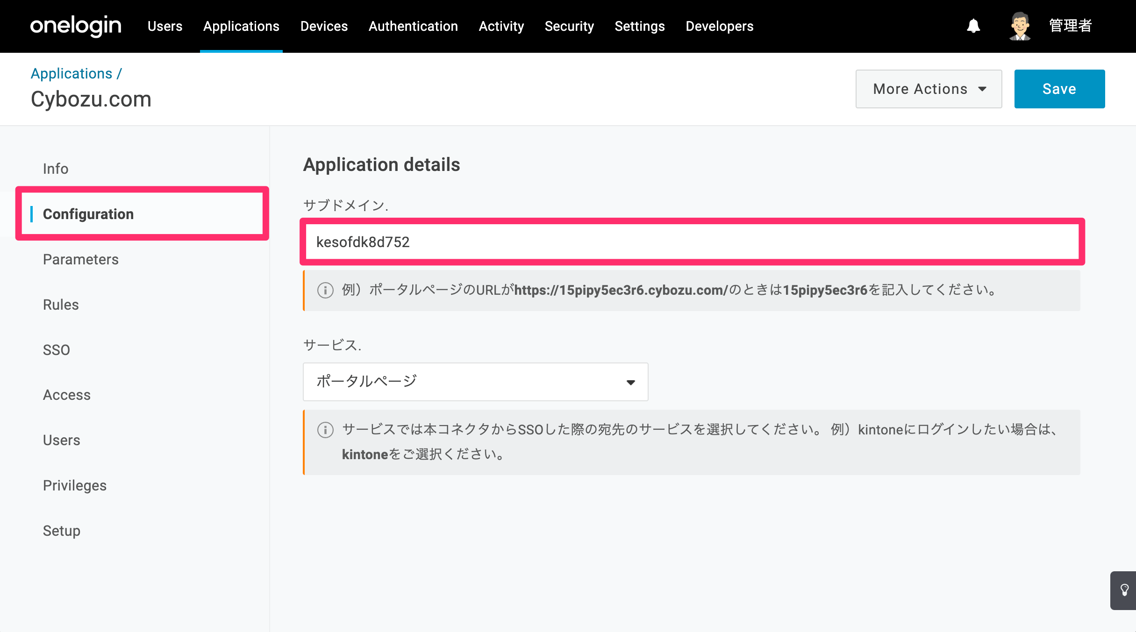Open the 管理者 user account menu
The height and width of the screenshot is (632, 1136).
1071,26
